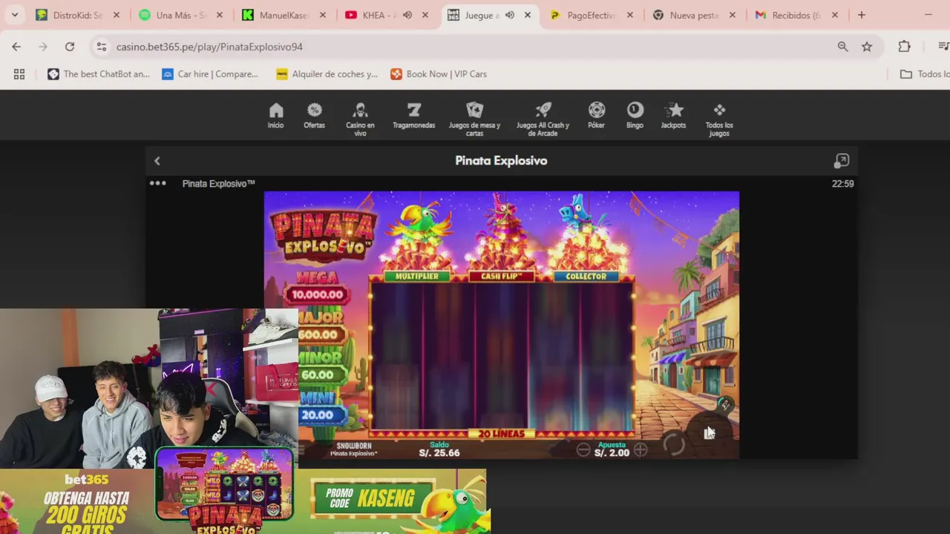950x534 pixels.
Task: Switch to the ManuelKaseng Kick tab
Action: tap(284, 15)
